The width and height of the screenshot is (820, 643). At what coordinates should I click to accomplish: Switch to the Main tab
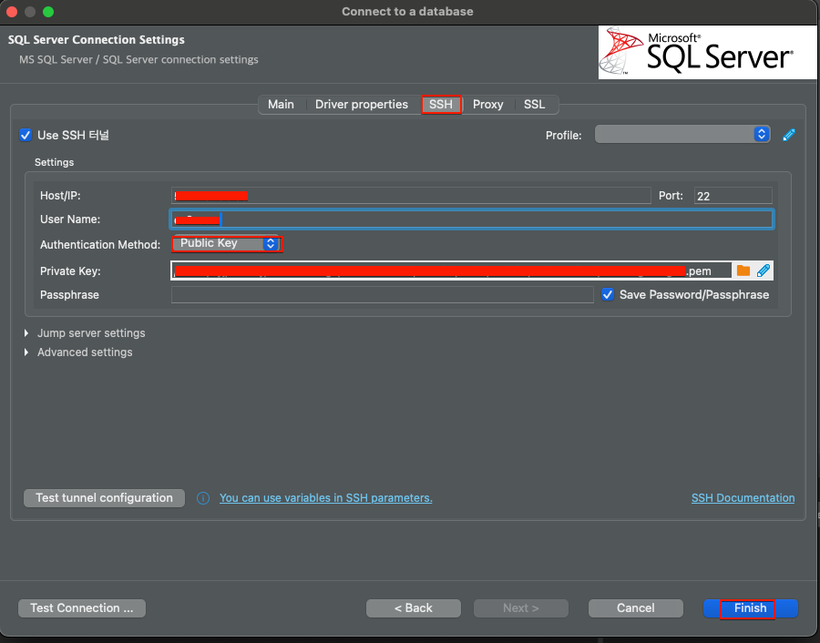281,105
